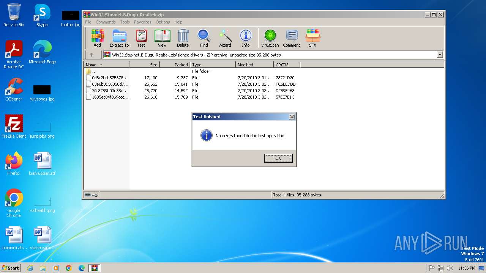Click the Firefox desktop icon
The height and width of the screenshot is (273, 486).
(14, 164)
